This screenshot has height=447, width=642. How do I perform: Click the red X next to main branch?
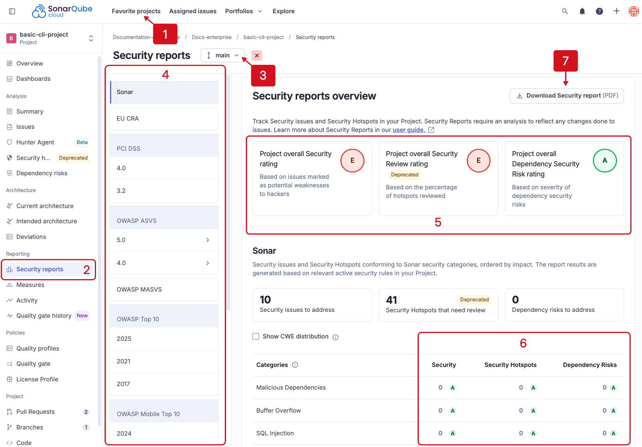pos(257,55)
